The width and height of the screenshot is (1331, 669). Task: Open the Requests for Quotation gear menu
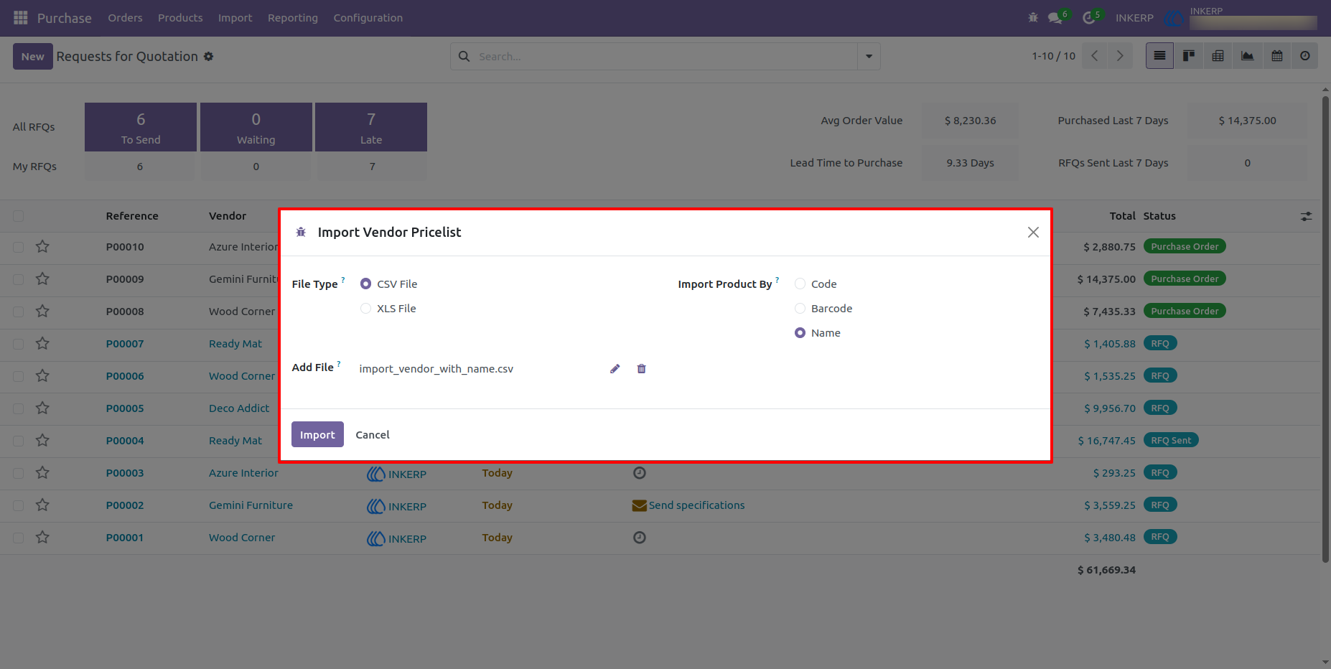208,56
